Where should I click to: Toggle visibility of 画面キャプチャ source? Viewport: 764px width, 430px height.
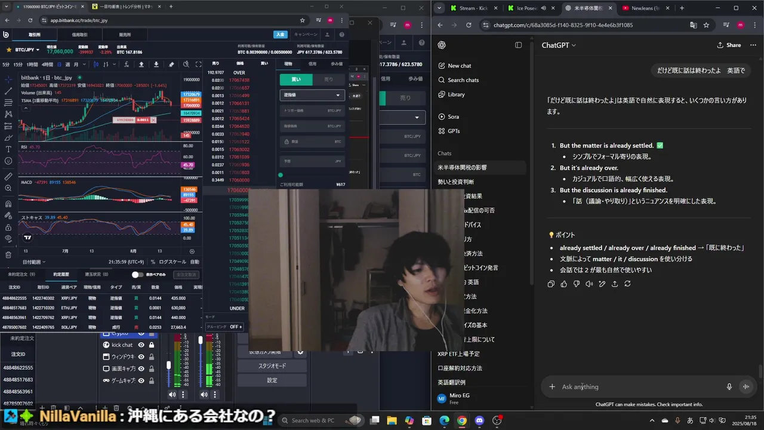pyautogui.click(x=141, y=368)
